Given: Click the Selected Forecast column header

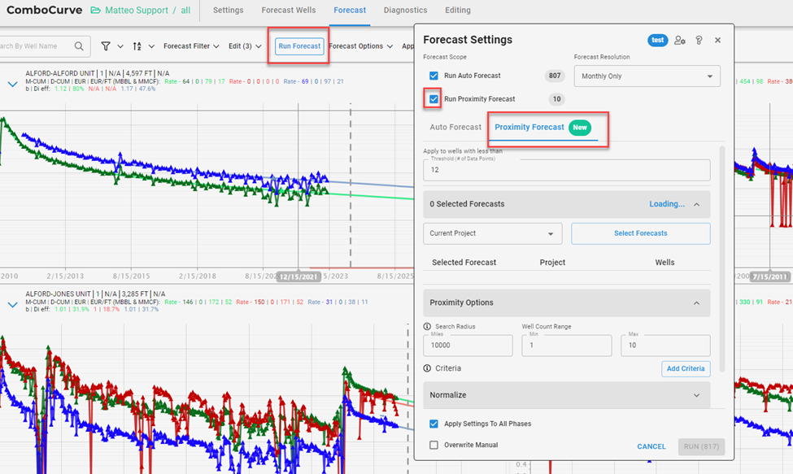Looking at the screenshot, I should pyautogui.click(x=464, y=263).
